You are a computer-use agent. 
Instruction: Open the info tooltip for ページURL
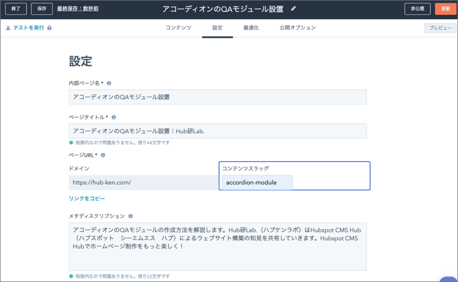[103, 155]
